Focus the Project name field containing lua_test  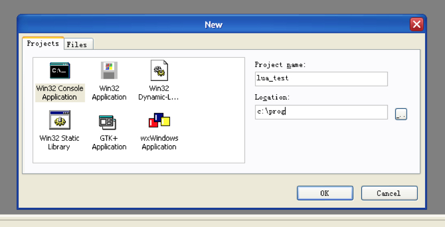(321, 79)
